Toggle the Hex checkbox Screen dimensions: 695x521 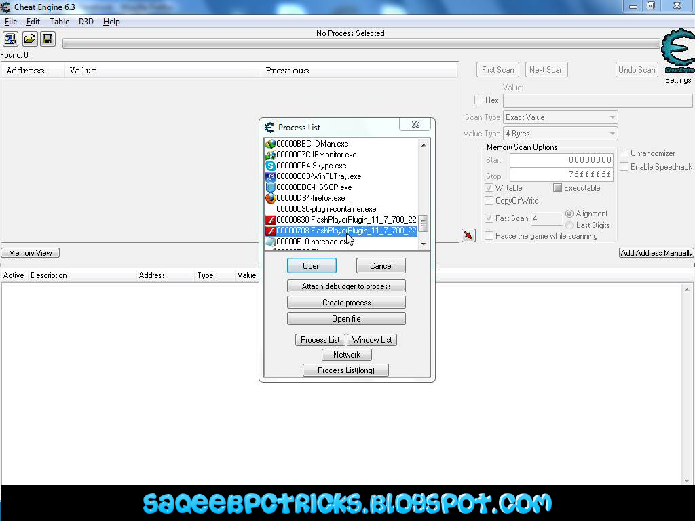coord(478,100)
